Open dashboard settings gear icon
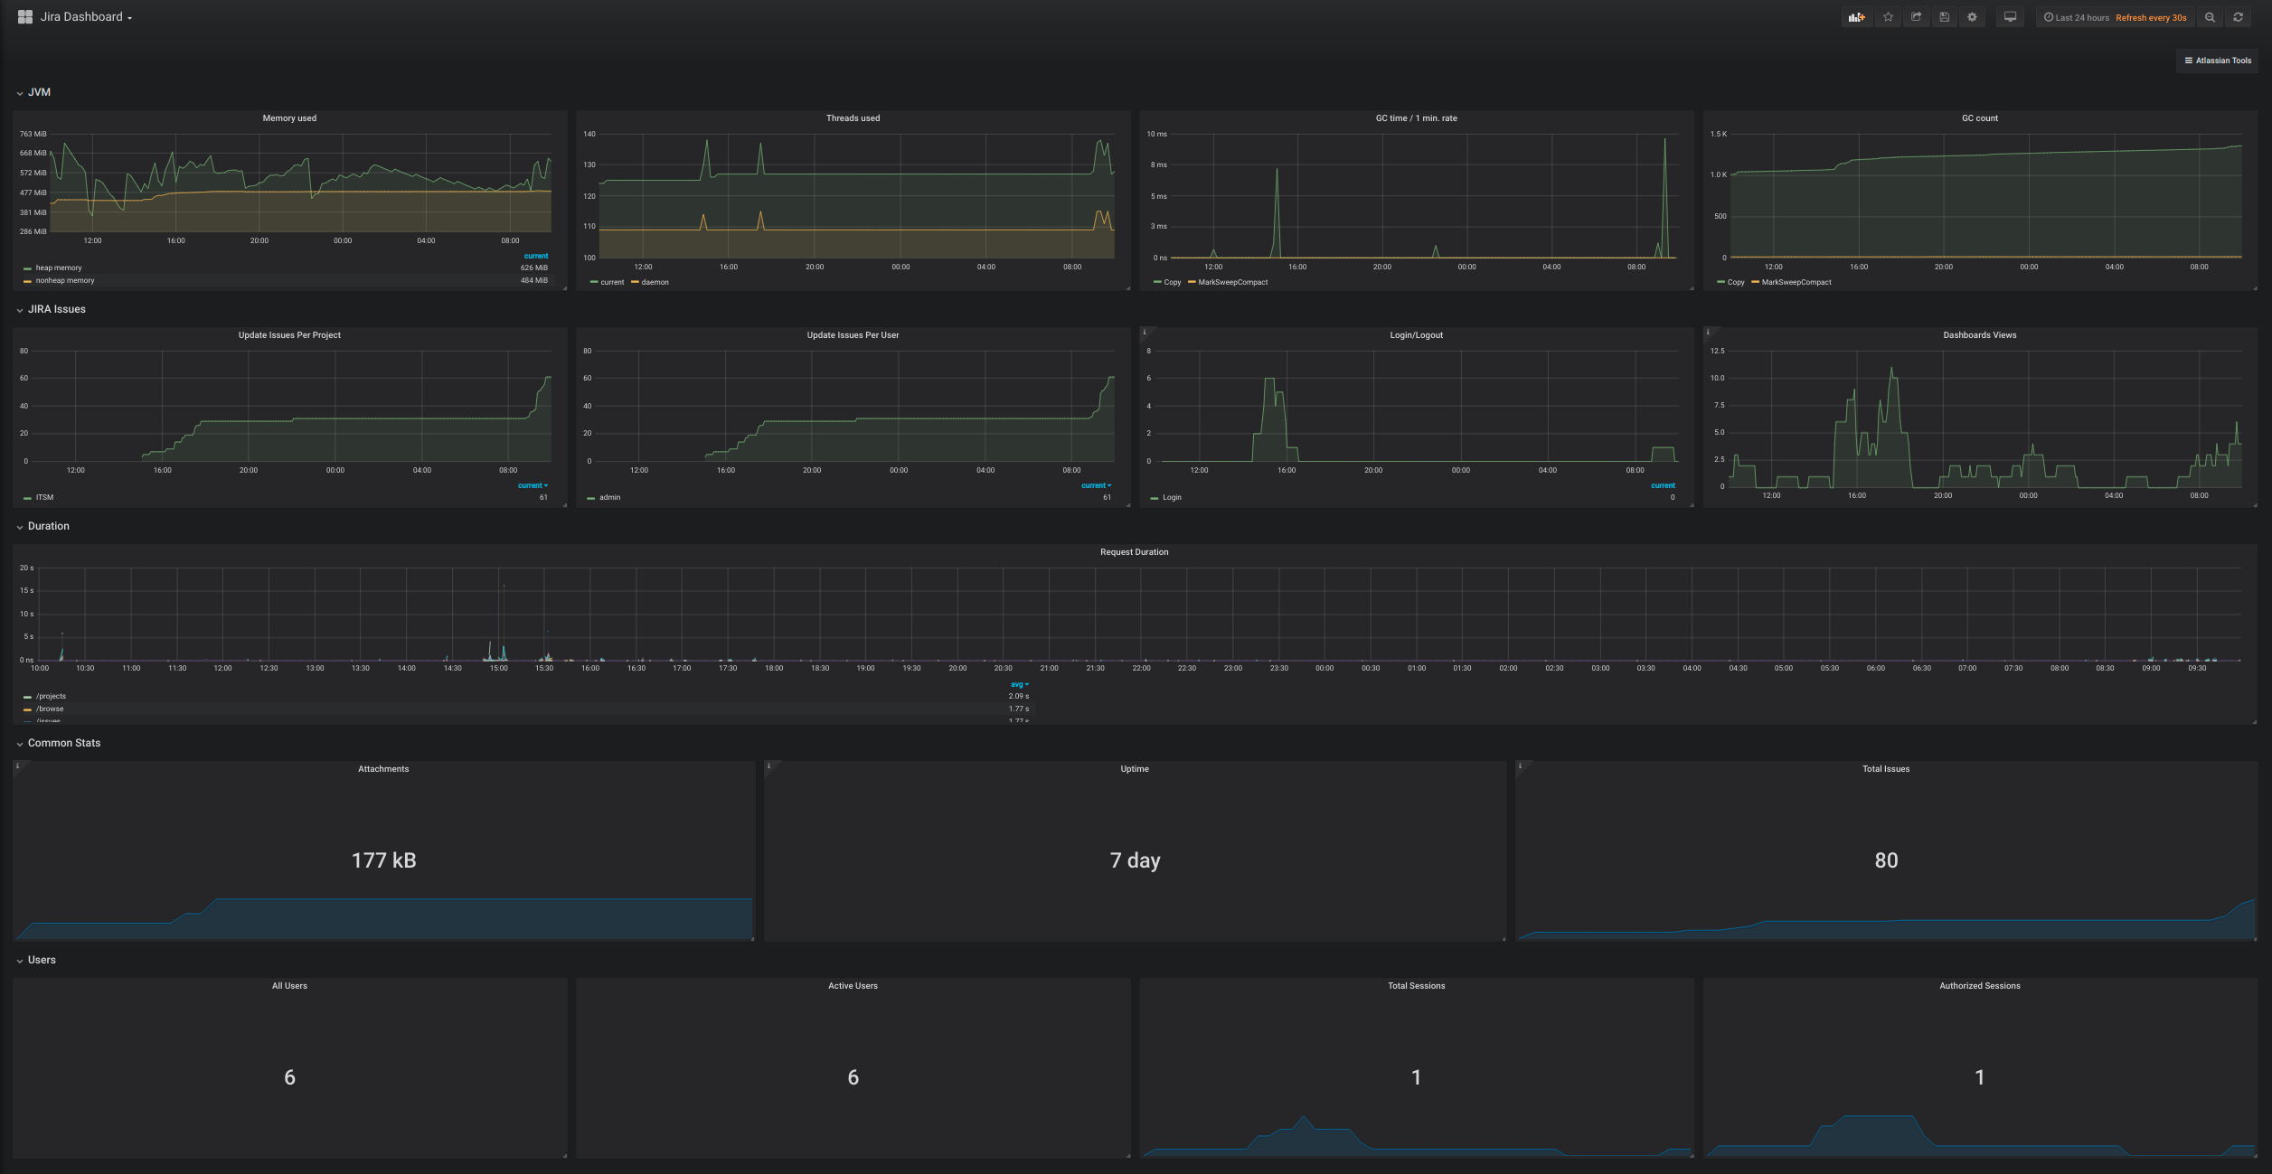Viewport: 2272px width, 1174px height. click(1972, 17)
